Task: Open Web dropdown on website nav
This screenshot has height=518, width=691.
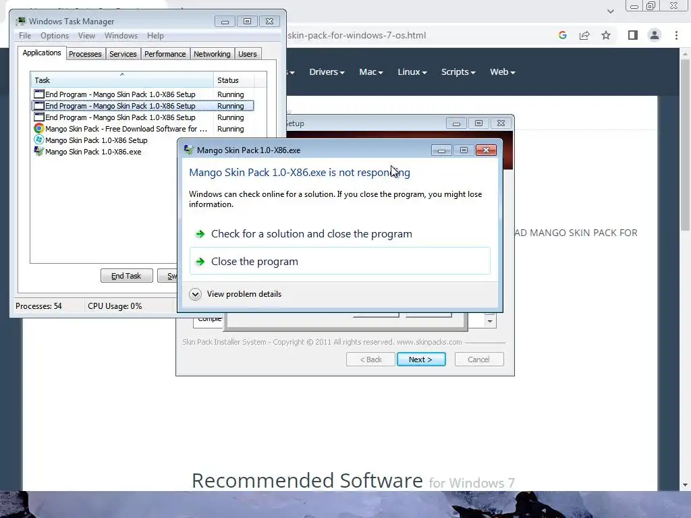Action: pos(502,71)
